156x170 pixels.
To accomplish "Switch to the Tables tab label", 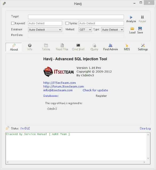I will coord(46,49).
